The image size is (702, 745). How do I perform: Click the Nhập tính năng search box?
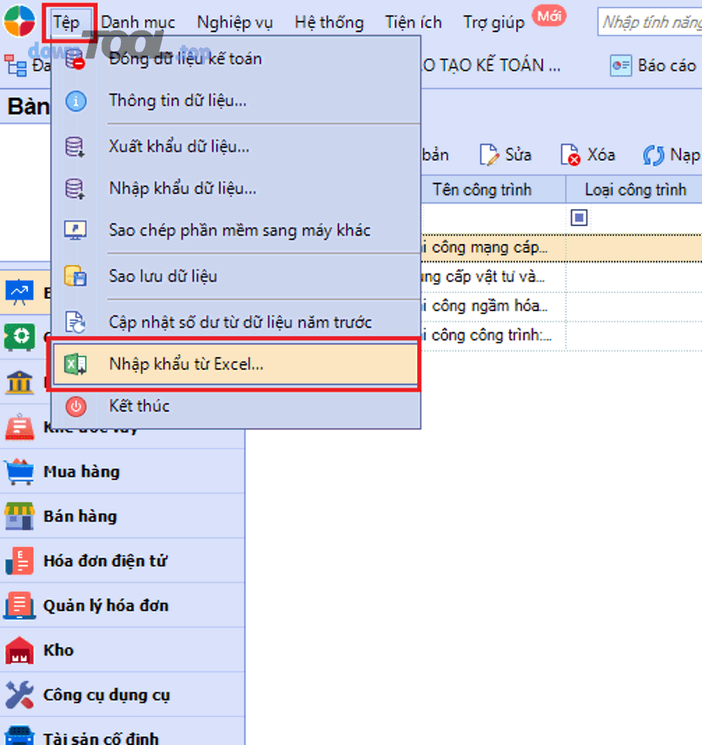pyautogui.click(x=655, y=22)
